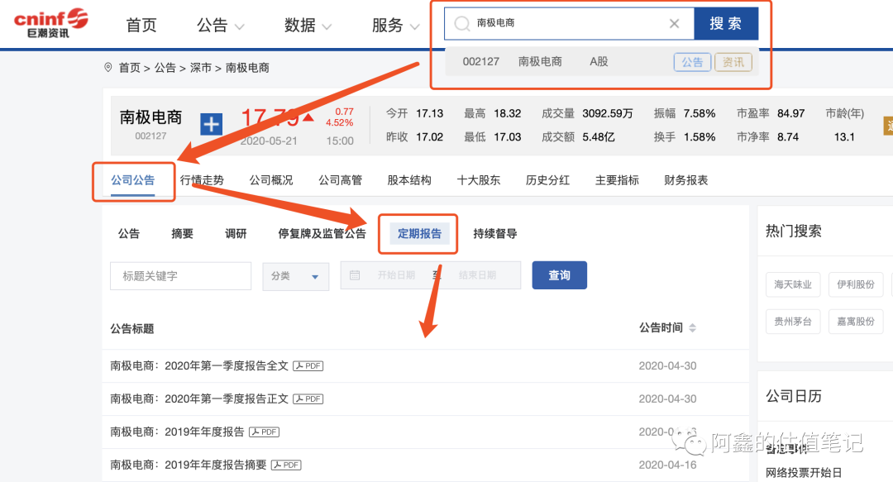Click 网络投票开始日 in 公司日历
The image size is (893, 482).
804,472
